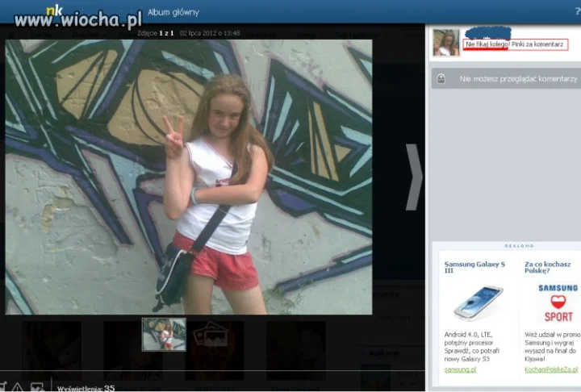Select the highlighted graffiti photo thumbnail
This screenshot has width=581, height=392.
(x=164, y=334)
